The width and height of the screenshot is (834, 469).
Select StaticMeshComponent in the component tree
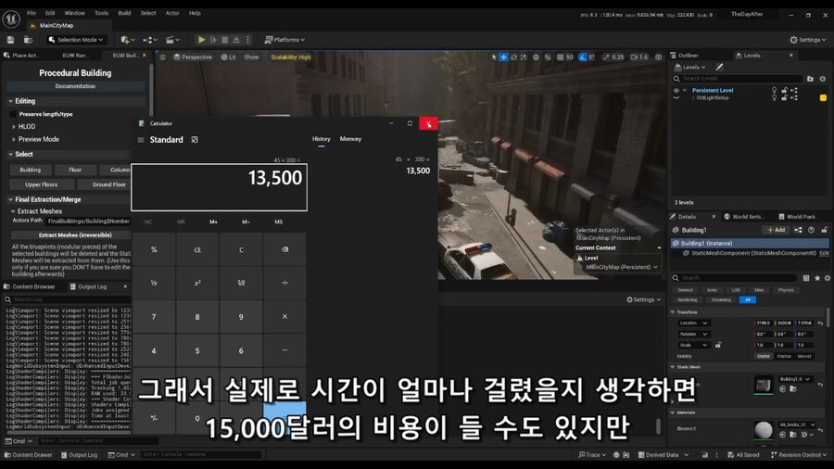pyautogui.click(x=752, y=253)
